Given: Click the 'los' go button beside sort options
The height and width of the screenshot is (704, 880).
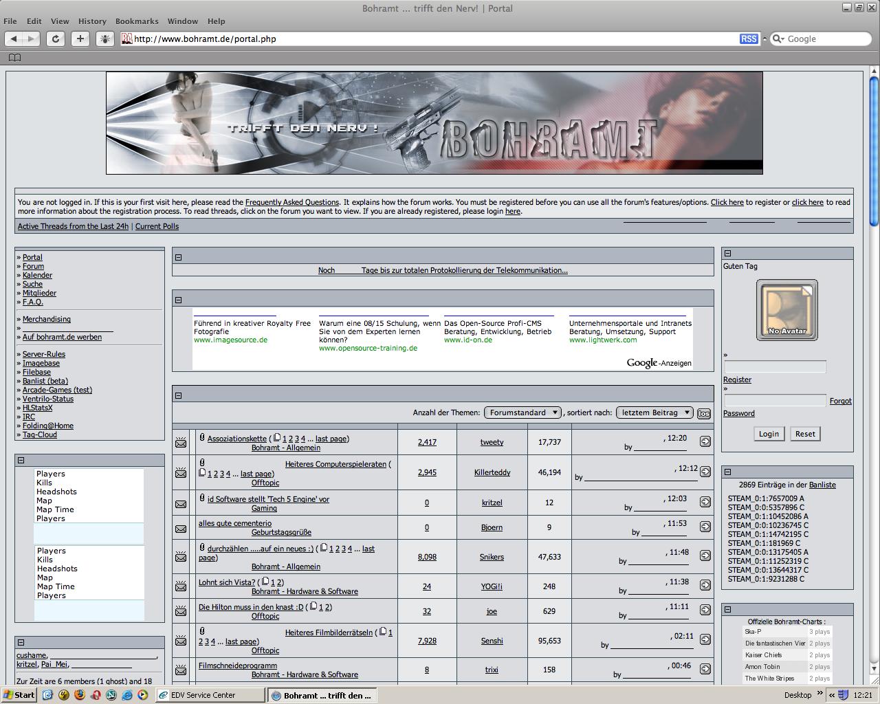Looking at the screenshot, I should coord(703,413).
